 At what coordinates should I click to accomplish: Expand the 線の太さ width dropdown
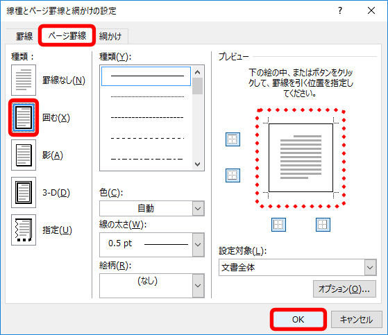click(152, 245)
